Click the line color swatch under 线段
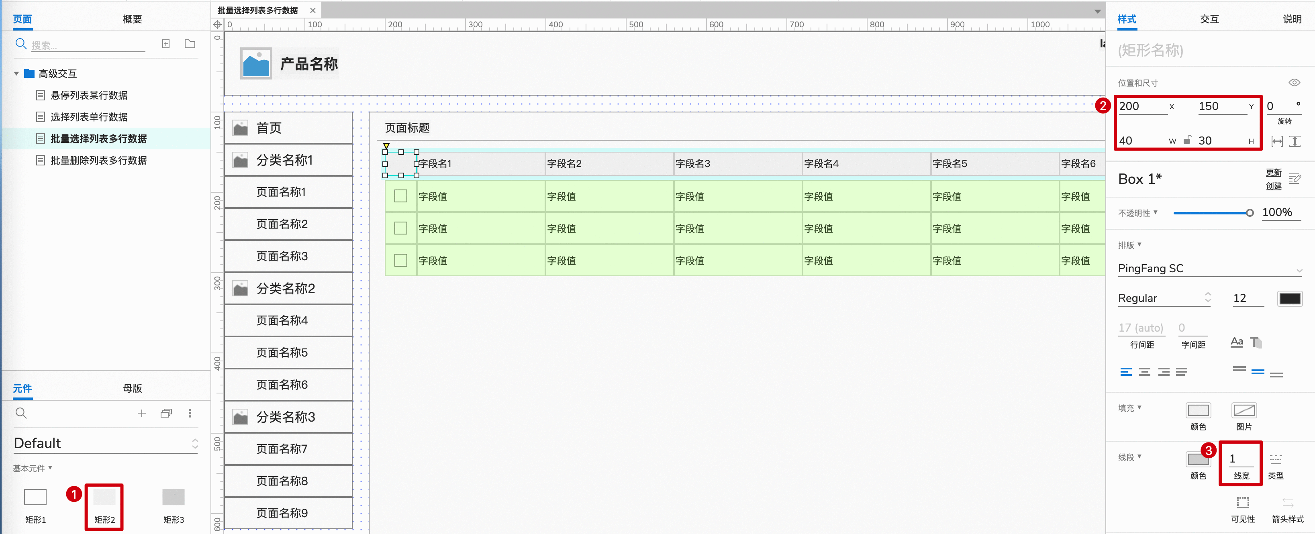 (x=1198, y=459)
